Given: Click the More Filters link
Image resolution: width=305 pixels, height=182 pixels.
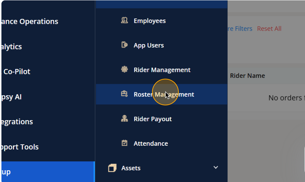Looking at the screenshot, I should 240,29.
